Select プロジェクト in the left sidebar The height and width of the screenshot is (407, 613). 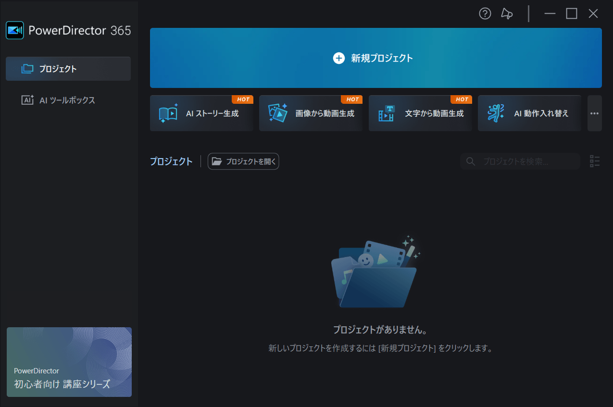[x=68, y=69]
